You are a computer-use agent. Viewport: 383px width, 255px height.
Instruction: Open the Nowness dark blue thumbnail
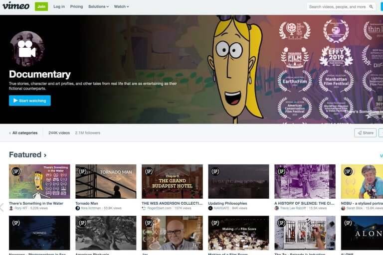pos(39,233)
